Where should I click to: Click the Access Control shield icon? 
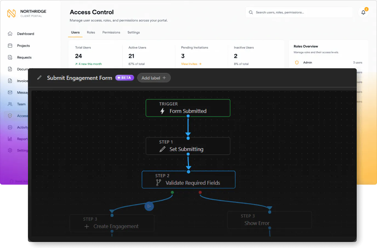[x=10, y=116]
